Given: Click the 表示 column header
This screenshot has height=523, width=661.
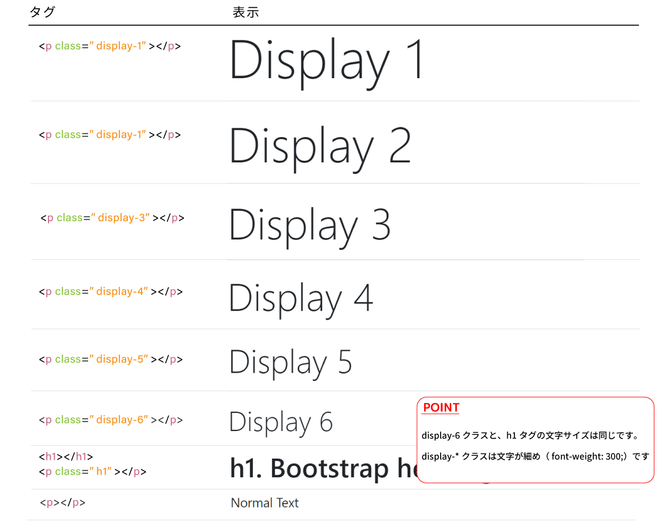Looking at the screenshot, I should point(246,12).
